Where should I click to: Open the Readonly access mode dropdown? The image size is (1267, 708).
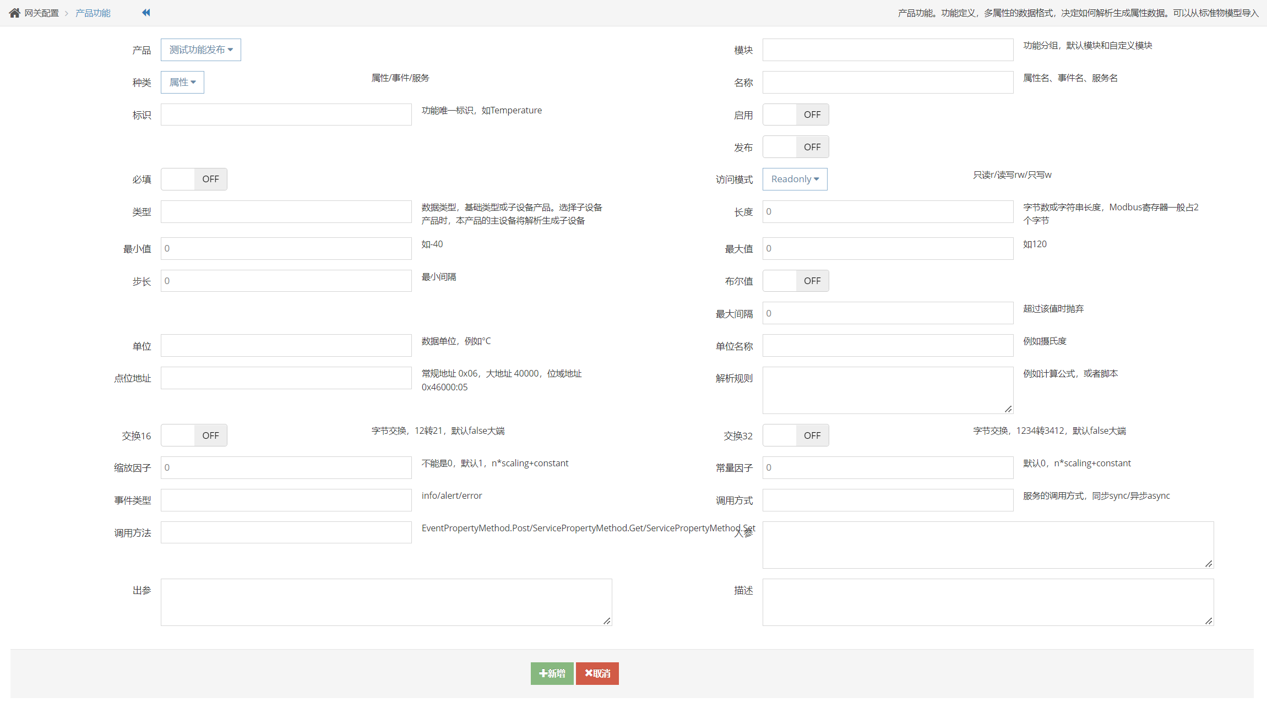click(795, 179)
